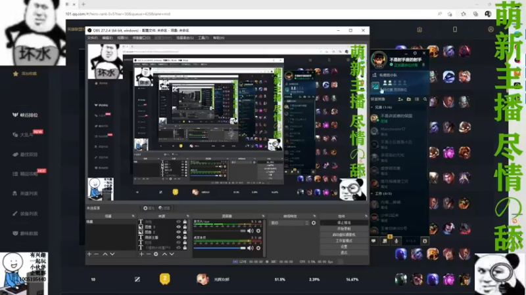Hide the 图像 3 source
The width and height of the screenshot is (526, 295).
tap(178, 227)
